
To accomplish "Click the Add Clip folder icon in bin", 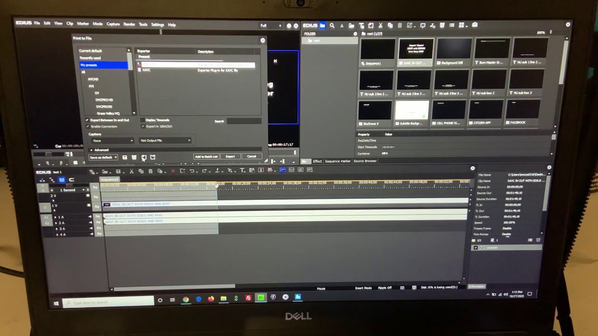I will click(351, 25).
